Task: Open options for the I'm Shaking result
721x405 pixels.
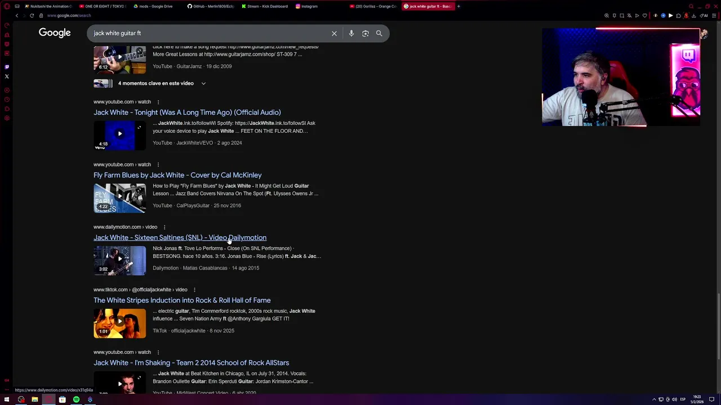Action: coord(158,352)
